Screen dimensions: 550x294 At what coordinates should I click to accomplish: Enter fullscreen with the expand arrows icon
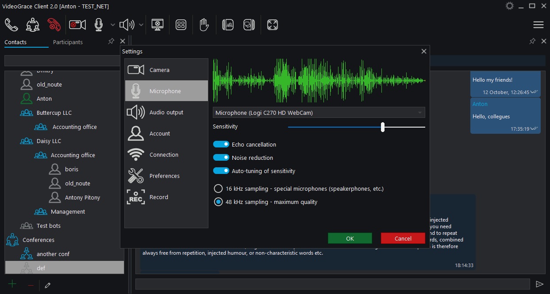coord(273,25)
